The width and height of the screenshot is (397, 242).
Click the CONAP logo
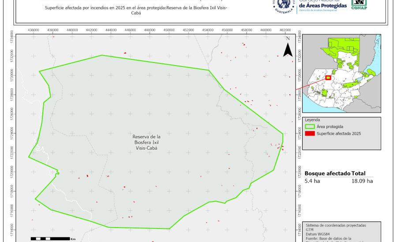coord(359,4)
